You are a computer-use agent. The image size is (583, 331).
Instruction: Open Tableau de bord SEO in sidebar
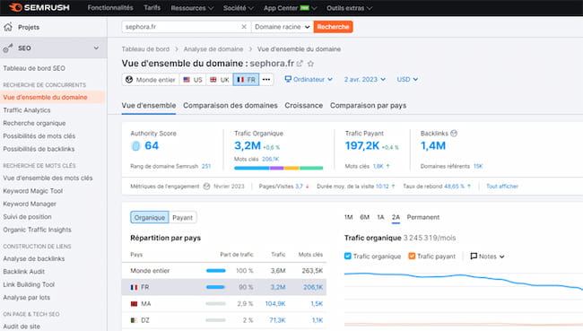pyautogui.click(x=34, y=68)
